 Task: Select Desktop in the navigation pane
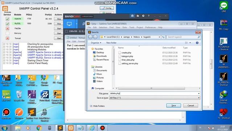(x=100, y=52)
